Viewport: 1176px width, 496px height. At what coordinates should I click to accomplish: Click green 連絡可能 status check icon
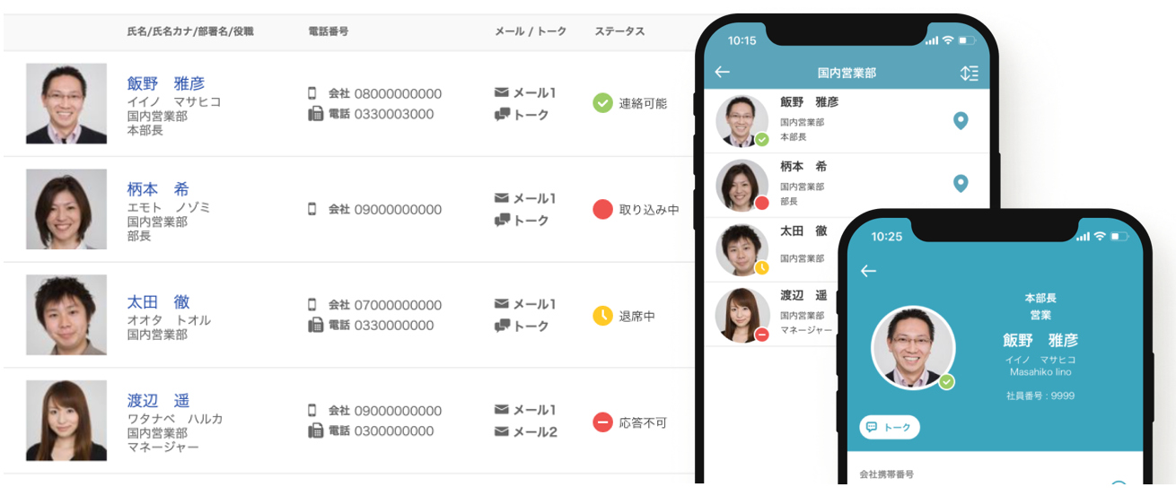coord(602,103)
